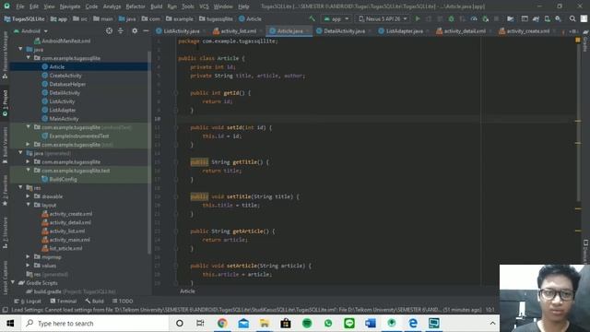Run the app with green play icon
The image size is (590, 332).
418,18
